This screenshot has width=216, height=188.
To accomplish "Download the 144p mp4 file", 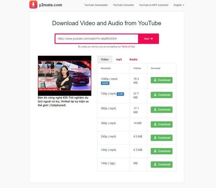I will click(161, 151).
